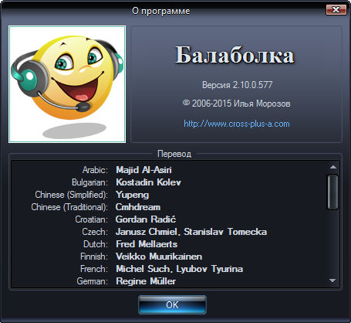Click the Arabic language label

(x=95, y=170)
